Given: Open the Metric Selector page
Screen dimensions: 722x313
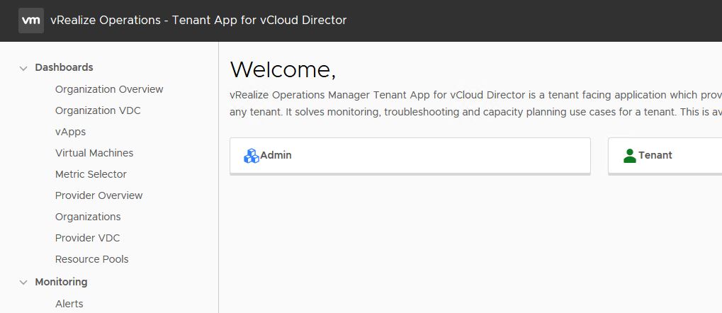Looking at the screenshot, I should 91,174.
